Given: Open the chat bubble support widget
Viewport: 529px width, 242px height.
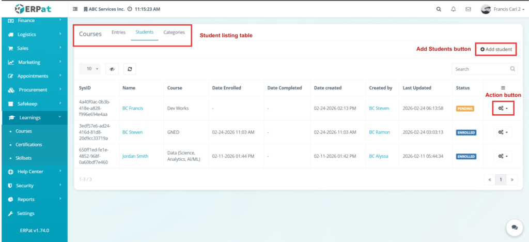Looking at the screenshot, I should point(514,227).
